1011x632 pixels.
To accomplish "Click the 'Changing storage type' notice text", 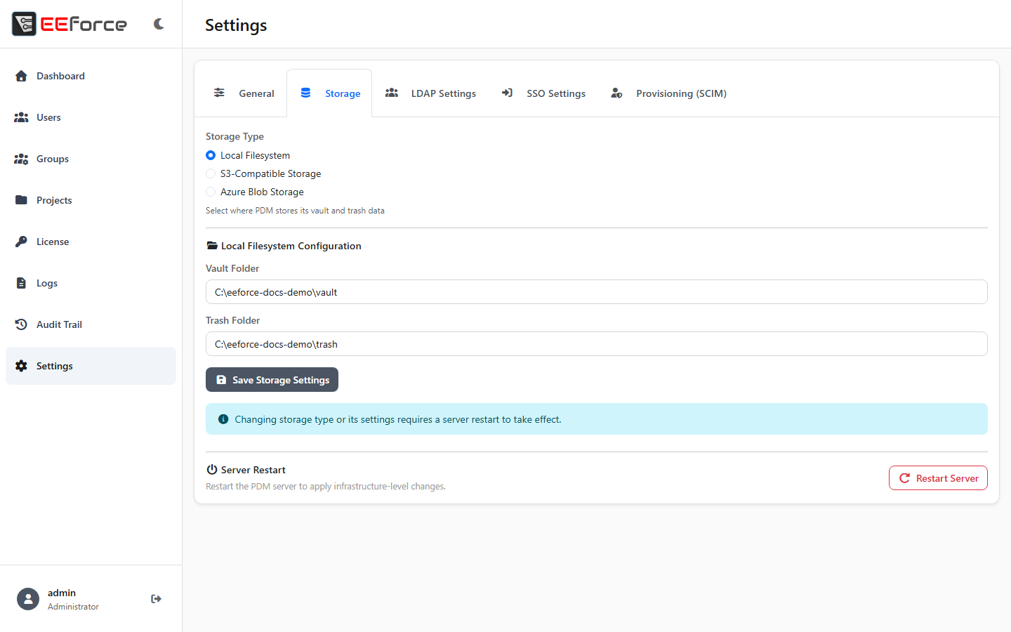I will pos(398,419).
